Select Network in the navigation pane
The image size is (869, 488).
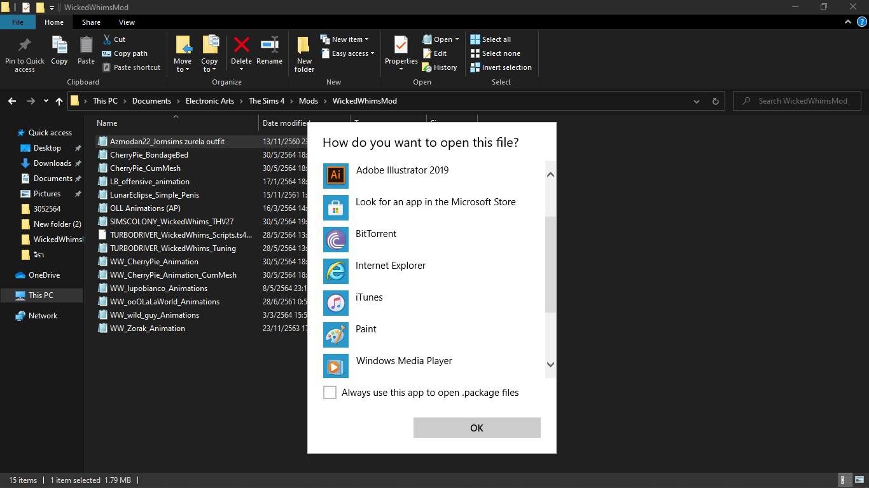pos(43,316)
